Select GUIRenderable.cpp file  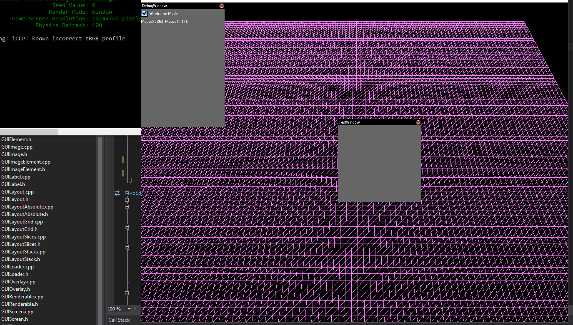(x=23, y=297)
